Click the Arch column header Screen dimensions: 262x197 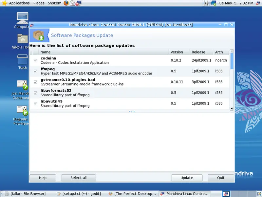221,52
